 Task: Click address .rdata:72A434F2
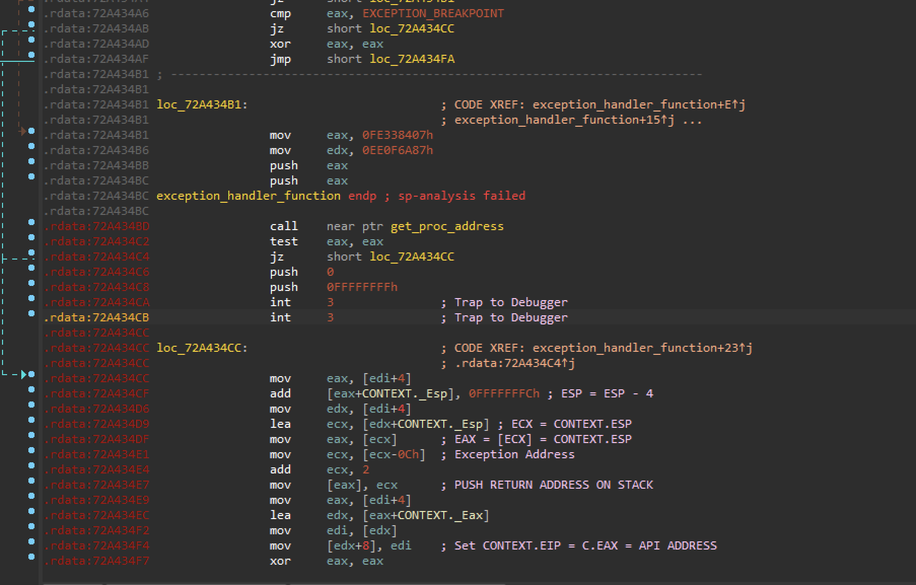pyautogui.click(x=96, y=531)
